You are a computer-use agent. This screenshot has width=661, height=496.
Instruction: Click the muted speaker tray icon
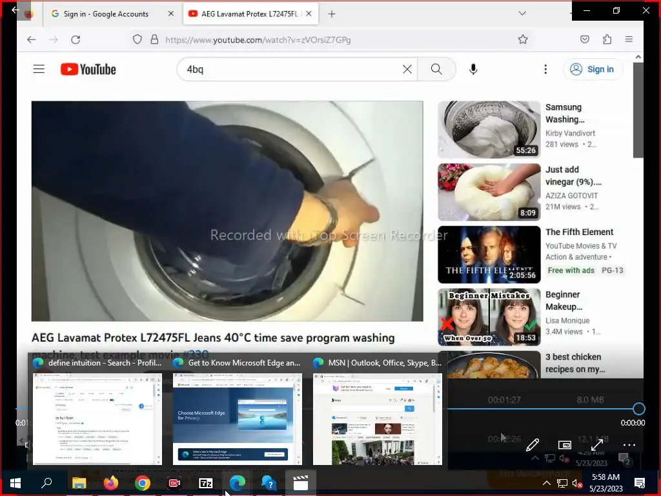(577, 483)
